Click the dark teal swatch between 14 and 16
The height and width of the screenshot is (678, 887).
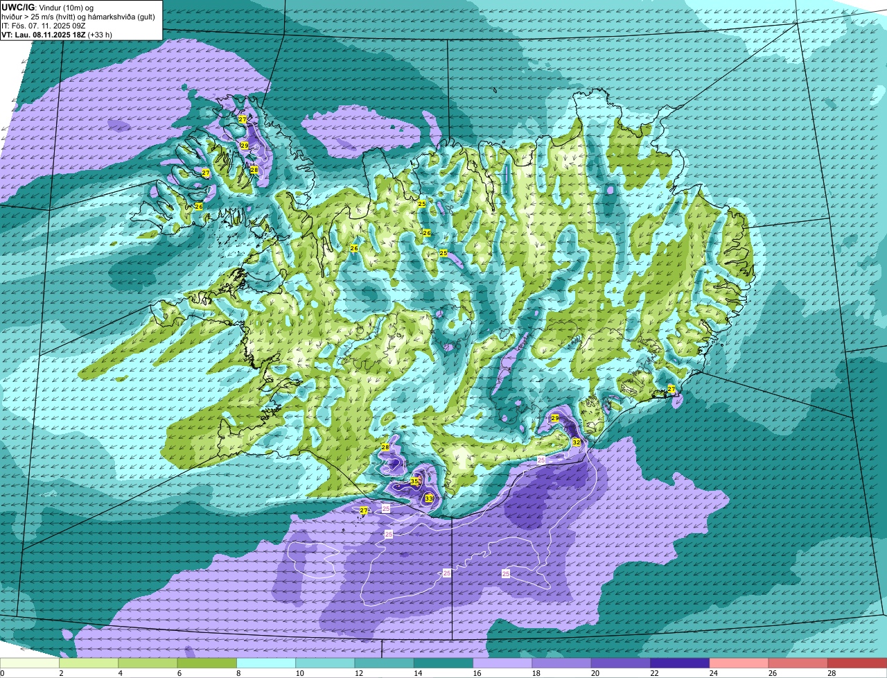tap(443, 663)
